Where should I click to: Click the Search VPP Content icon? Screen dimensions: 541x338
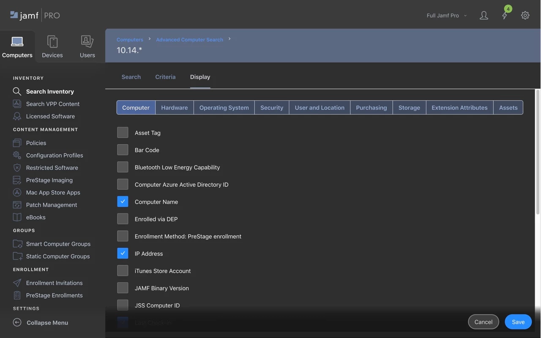click(x=17, y=104)
